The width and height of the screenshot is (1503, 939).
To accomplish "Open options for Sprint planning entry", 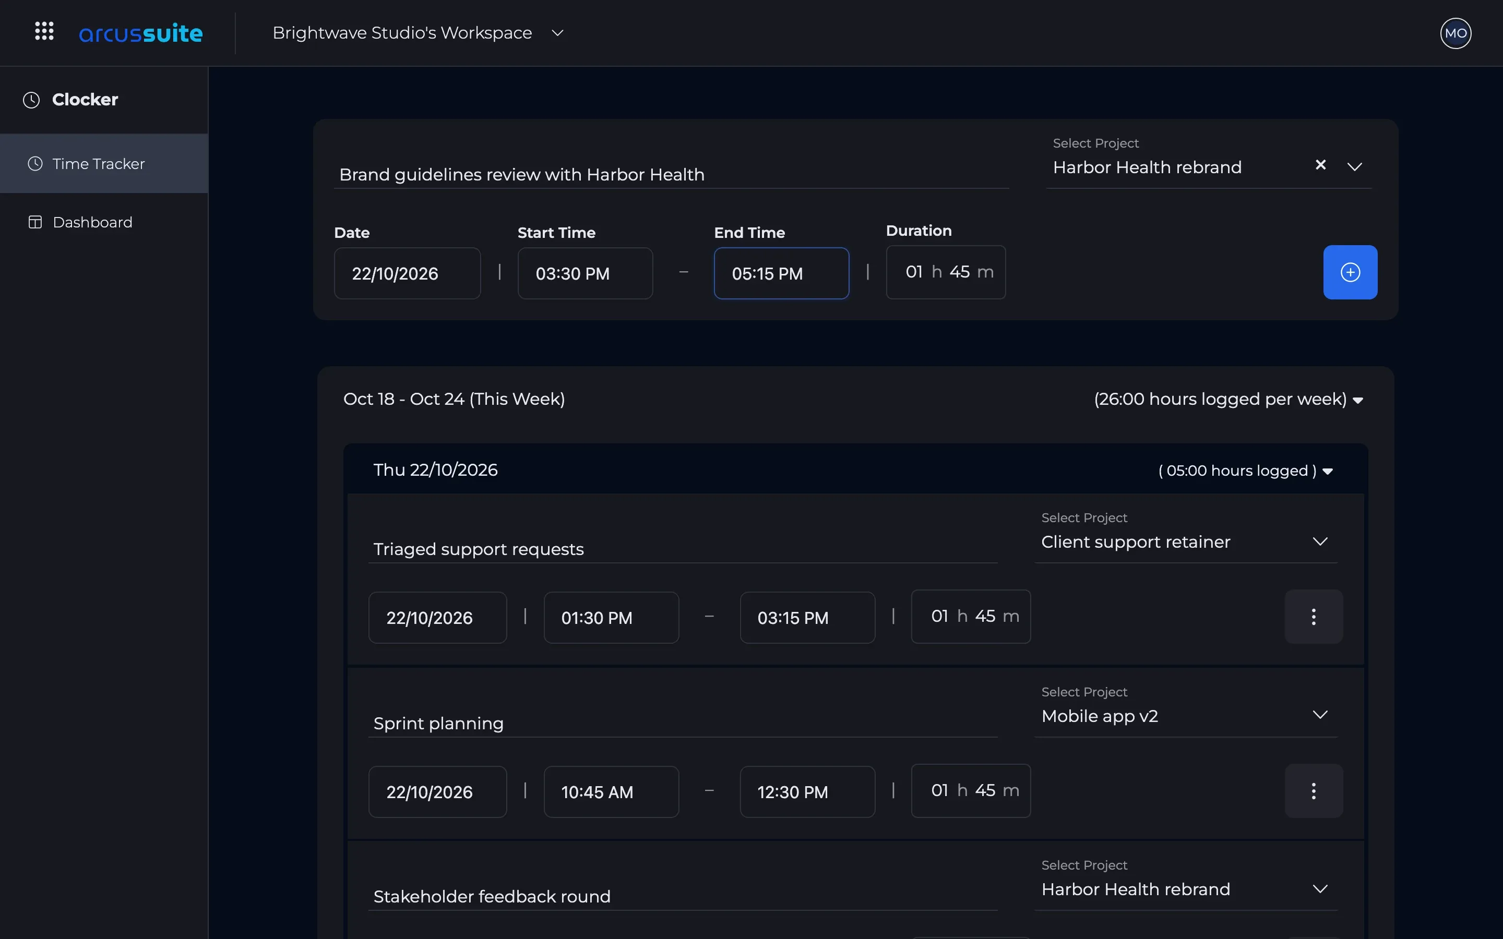I will click(x=1313, y=790).
